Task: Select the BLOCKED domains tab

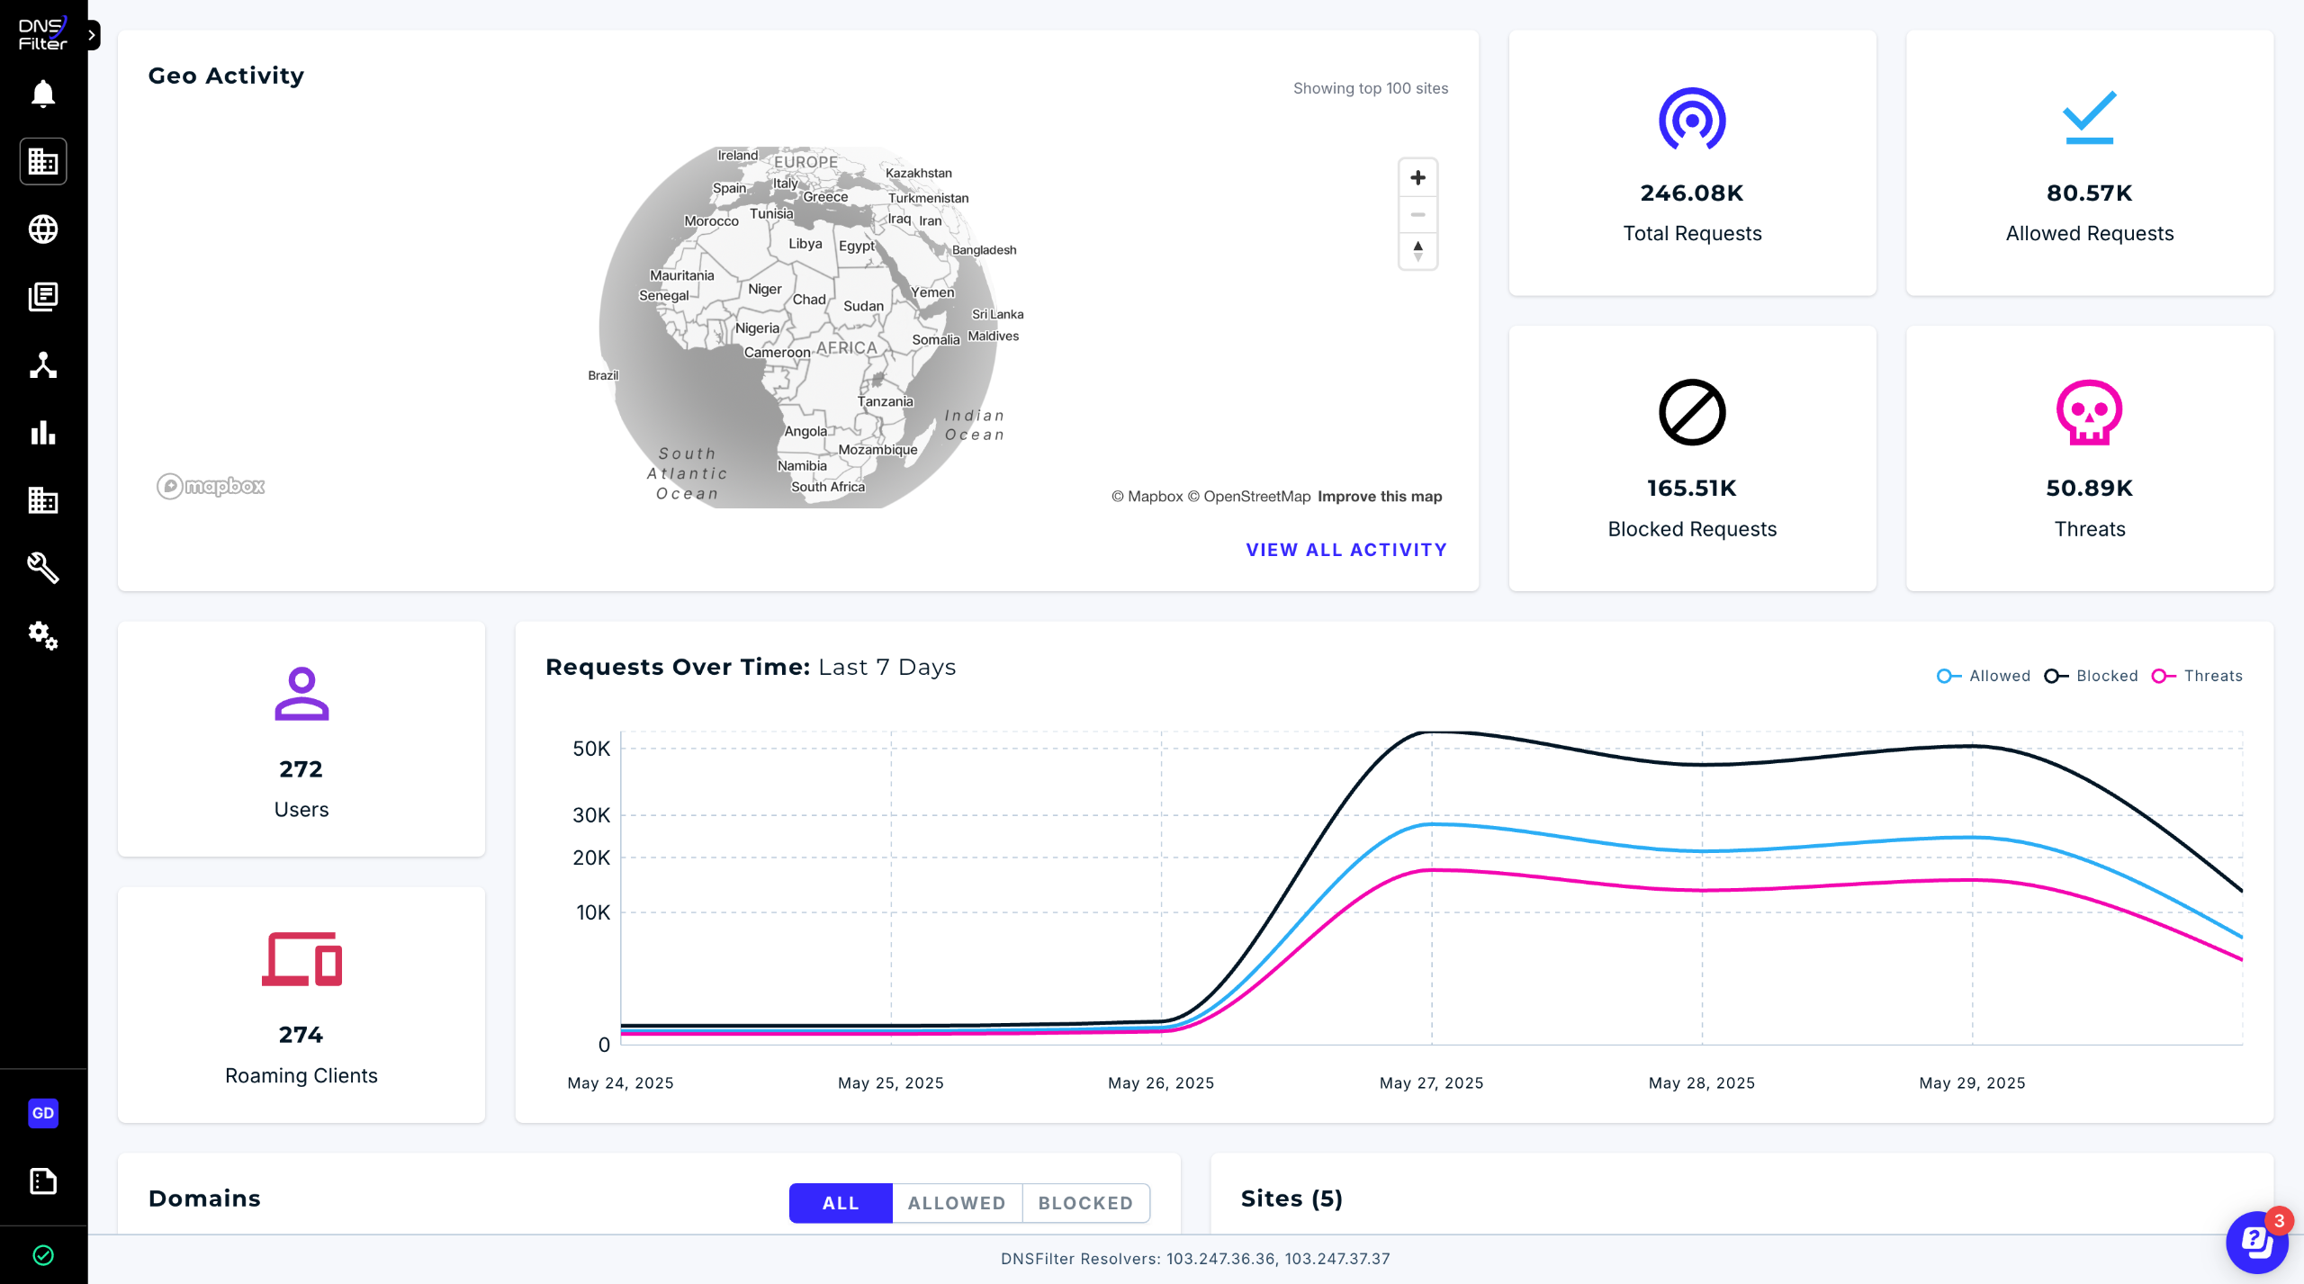Action: 1085,1203
